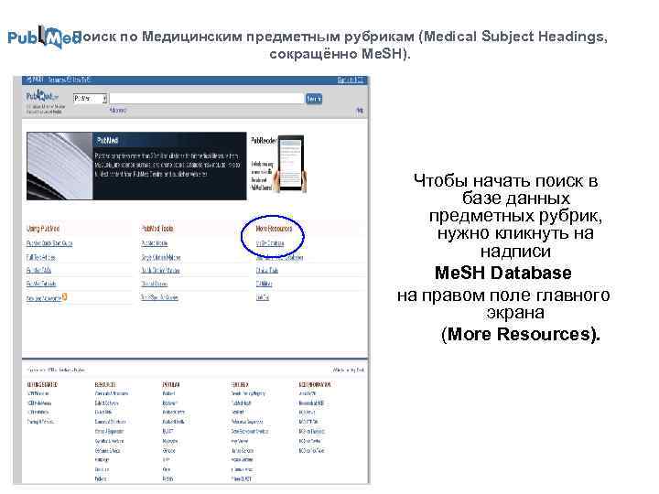Open Full Text Articles link

[x=41, y=257]
